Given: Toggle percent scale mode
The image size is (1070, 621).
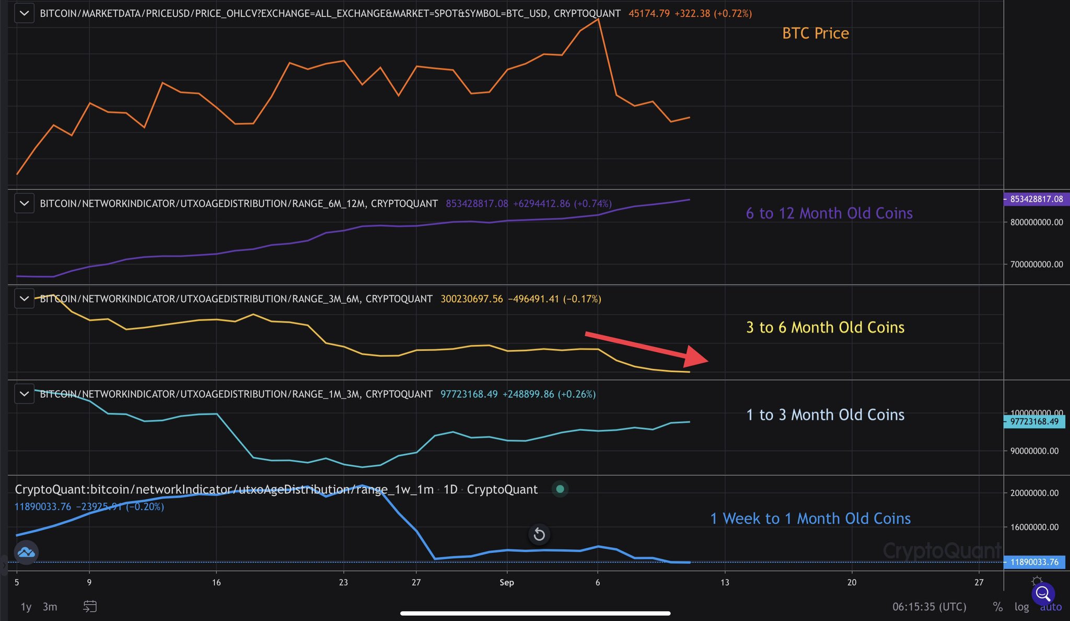Looking at the screenshot, I should tap(997, 606).
